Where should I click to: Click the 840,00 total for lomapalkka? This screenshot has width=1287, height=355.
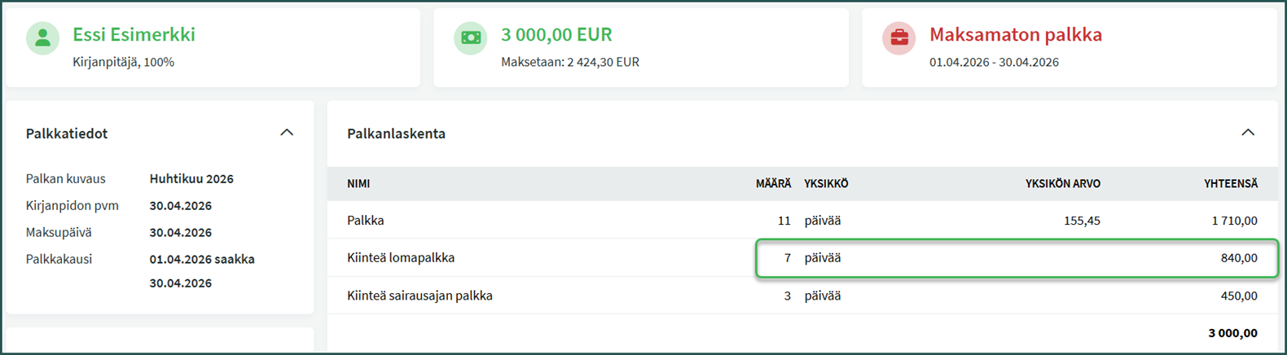click(x=1238, y=258)
